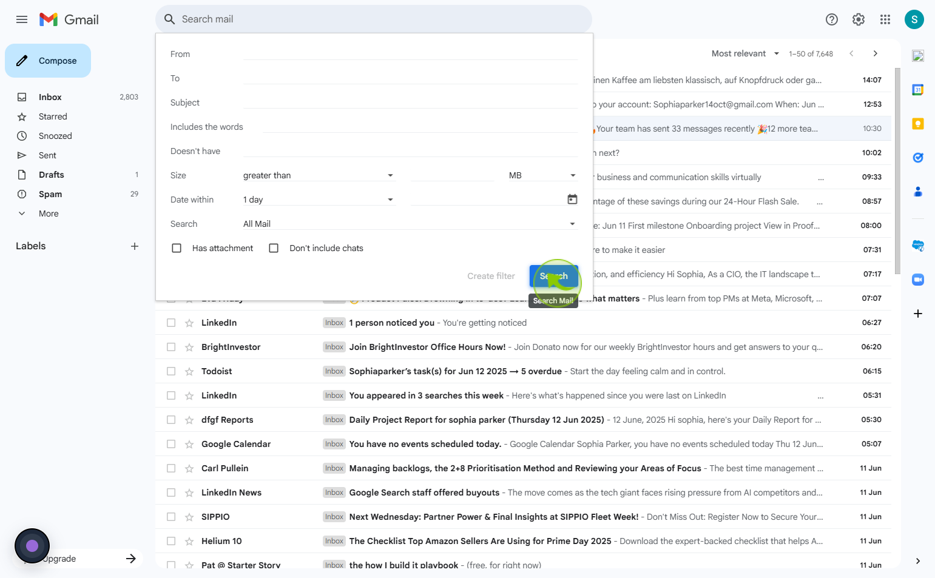The image size is (935, 578).
Task: Open the Date within '1 day' dropdown
Action: click(x=319, y=200)
